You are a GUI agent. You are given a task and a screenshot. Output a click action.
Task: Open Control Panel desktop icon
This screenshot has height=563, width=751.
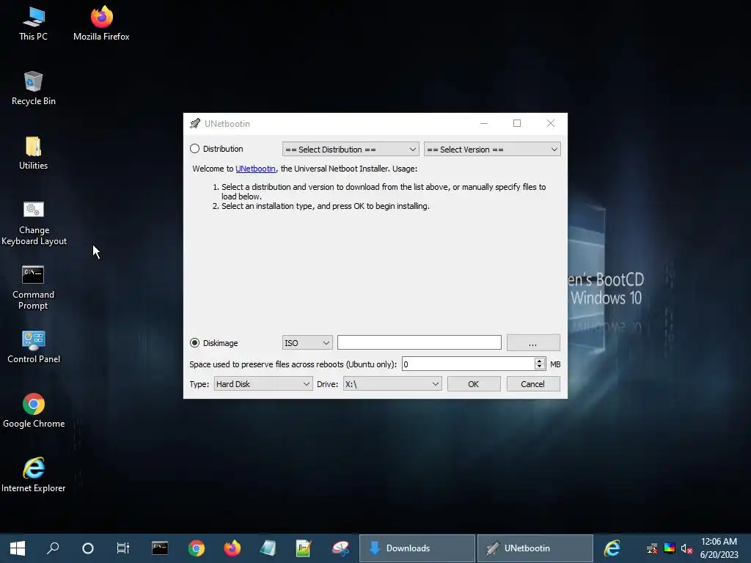point(34,347)
